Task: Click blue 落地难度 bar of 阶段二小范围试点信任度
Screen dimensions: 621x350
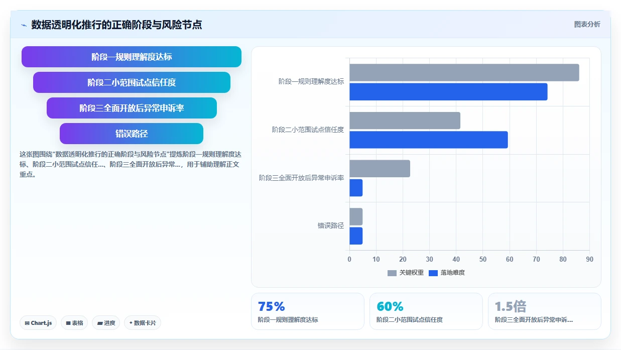Action: point(429,140)
